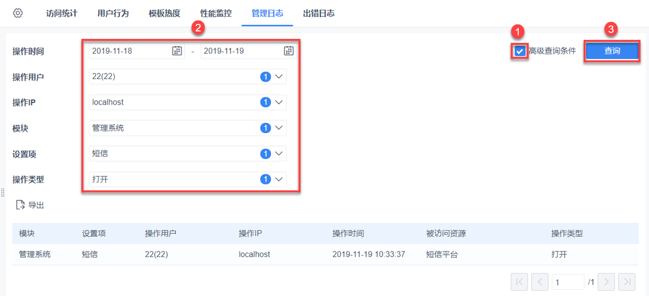Image resolution: width=649 pixels, height=296 pixels.
Task: Switch to the 用户行为 tab
Action: [x=113, y=13]
